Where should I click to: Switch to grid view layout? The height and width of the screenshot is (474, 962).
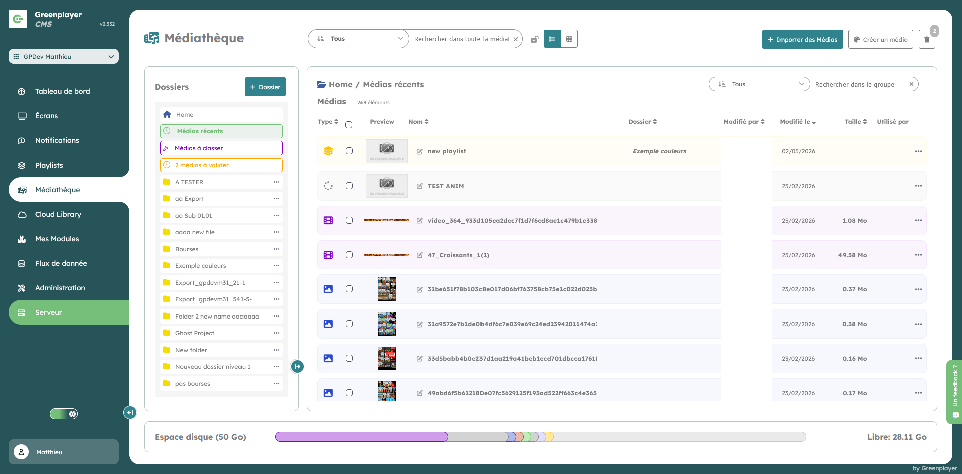(x=569, y=39)
